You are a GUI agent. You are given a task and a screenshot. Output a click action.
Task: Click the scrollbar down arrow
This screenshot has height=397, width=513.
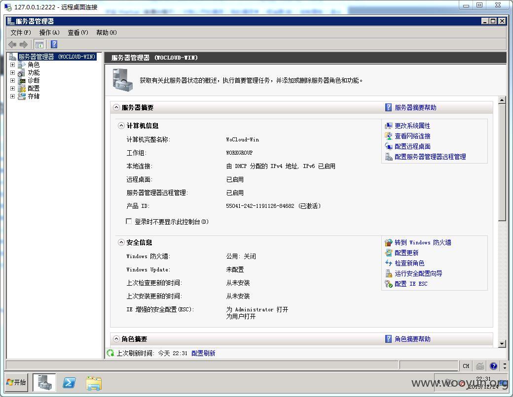tap(502, 343)
